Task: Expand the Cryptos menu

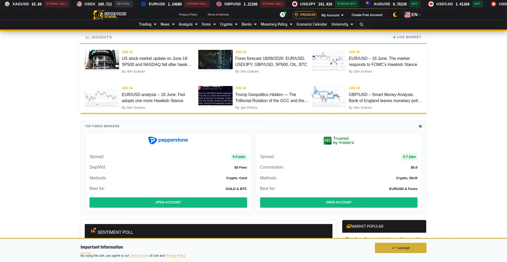Action: tap(229, 24)
